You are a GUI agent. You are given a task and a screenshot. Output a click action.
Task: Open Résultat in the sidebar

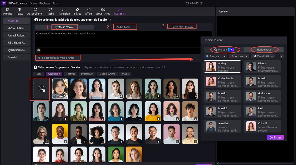click(16, 57)
